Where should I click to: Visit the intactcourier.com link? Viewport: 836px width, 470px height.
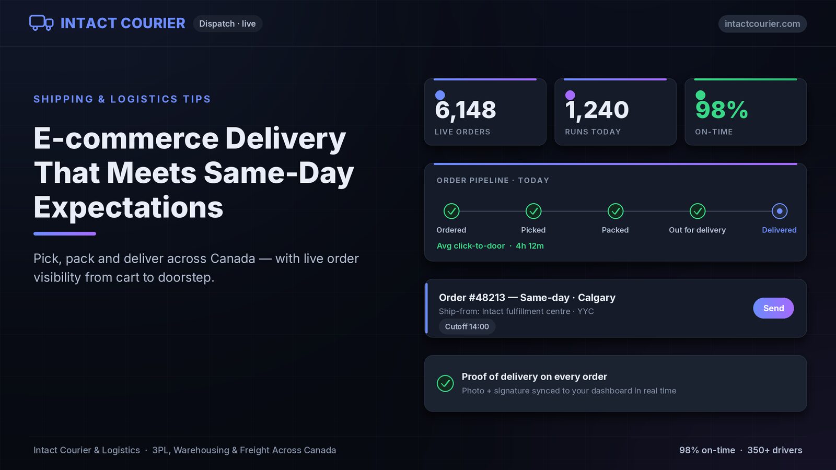tap(762, 23)
